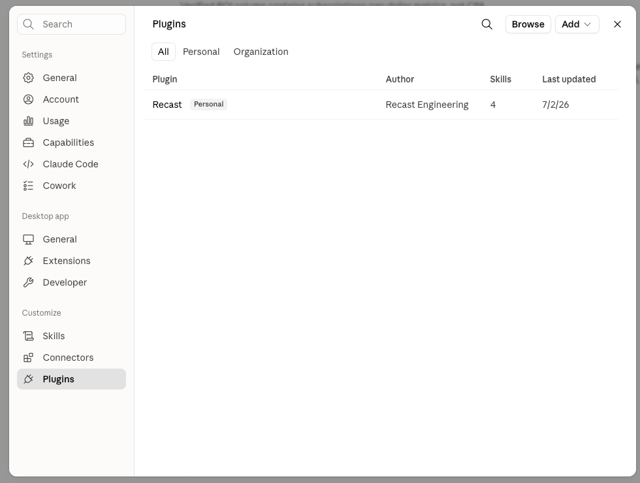The height and width of the screenshot is (483, 640).
Task: Click the search magnifier in the Plugins header
Action: 487,24
